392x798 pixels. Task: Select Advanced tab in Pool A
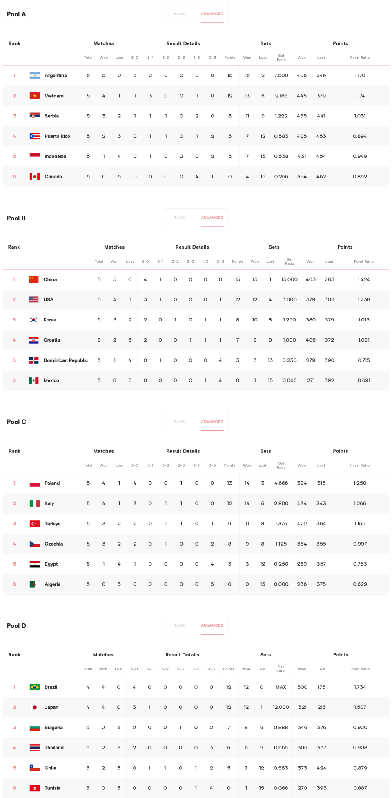(x=212, y=14)
